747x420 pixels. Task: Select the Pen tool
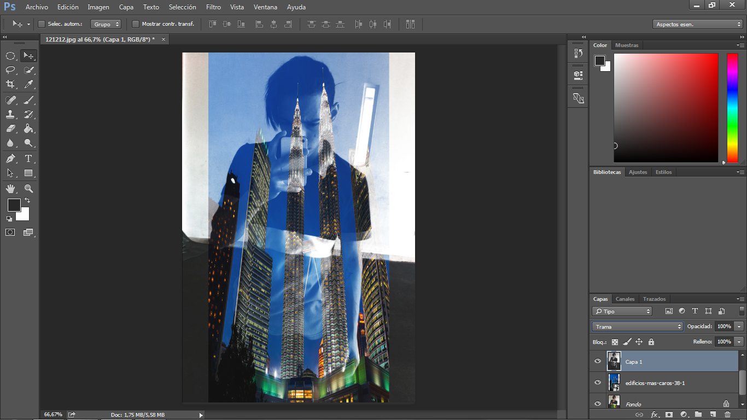point(10,159)
